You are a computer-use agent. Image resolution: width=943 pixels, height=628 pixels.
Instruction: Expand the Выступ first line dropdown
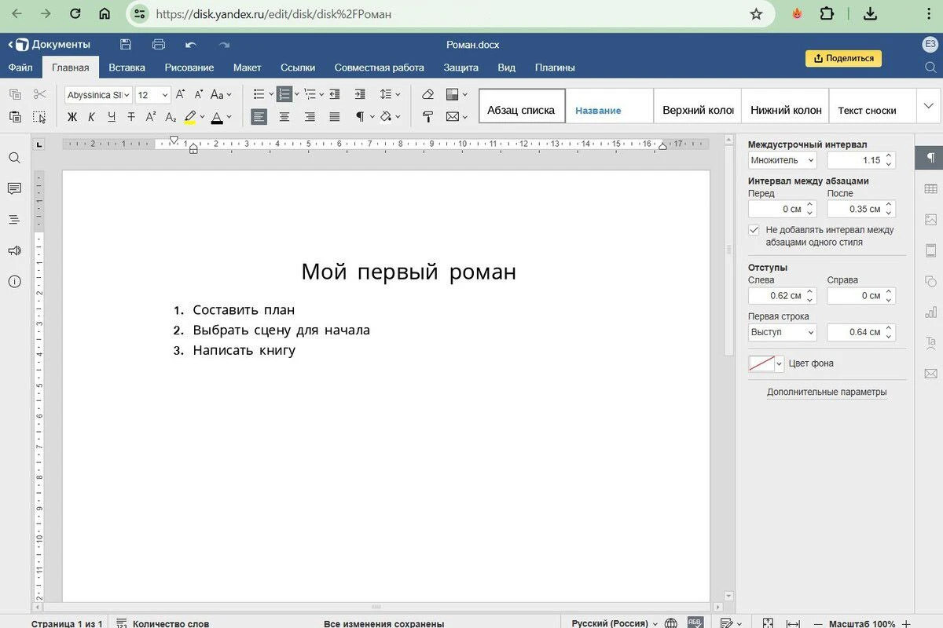782,332
